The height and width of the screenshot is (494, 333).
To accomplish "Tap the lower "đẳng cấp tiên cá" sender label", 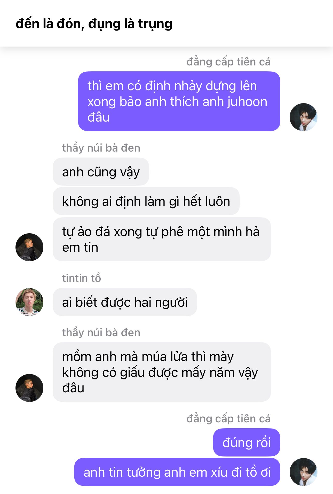I will (x=228, y=419).
